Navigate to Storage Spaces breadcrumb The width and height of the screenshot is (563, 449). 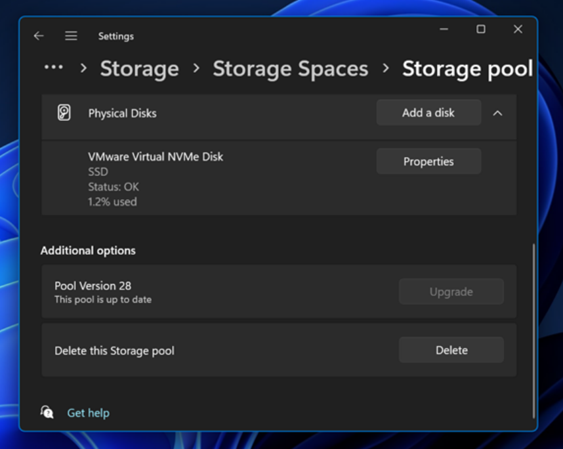[291, 68]
